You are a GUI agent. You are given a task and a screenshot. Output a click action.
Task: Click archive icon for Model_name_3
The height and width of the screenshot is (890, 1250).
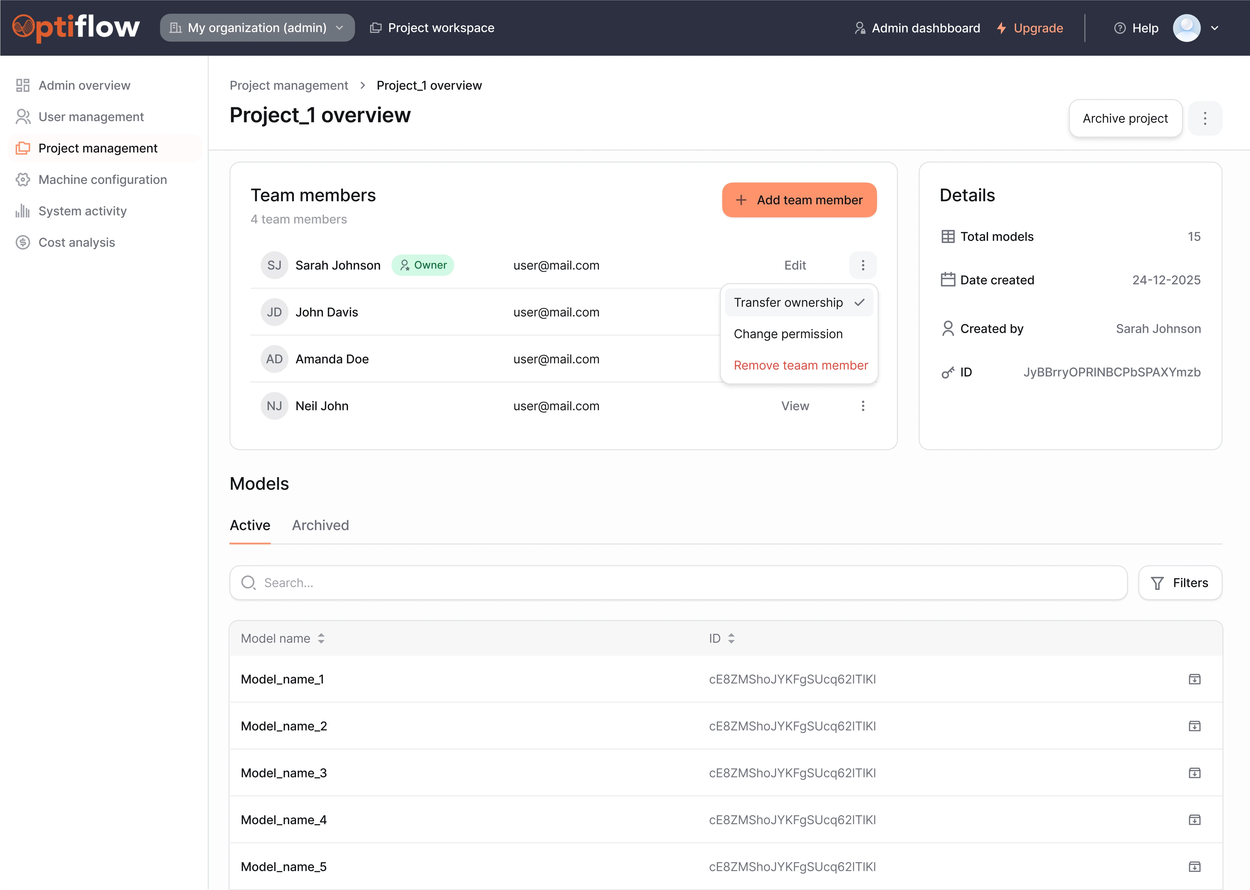click(1194, 773)
